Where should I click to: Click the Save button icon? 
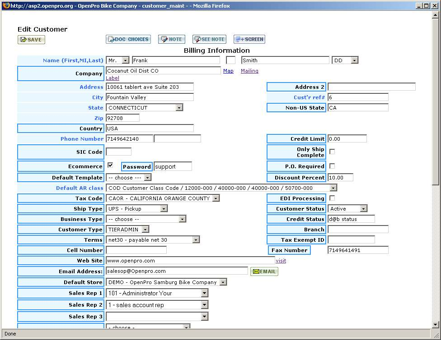point(31,40)
